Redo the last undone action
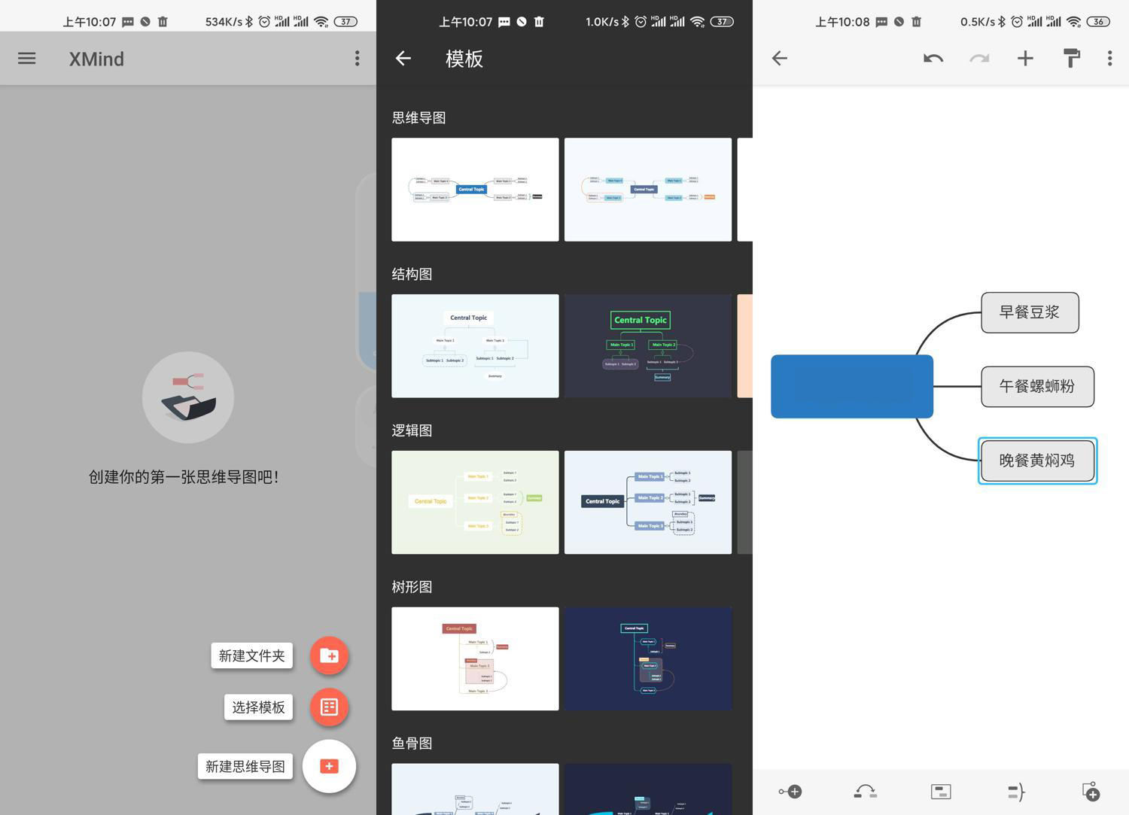The height and width of the screenshot is (815, 1129). 978,58
